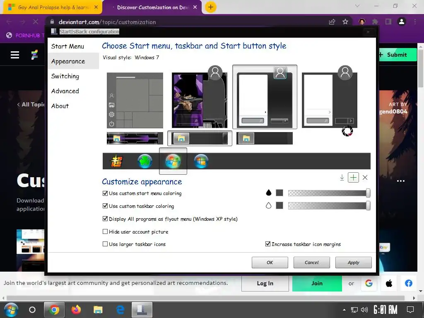
Task: Click the green Join button
Action: [x=317, y=283]
